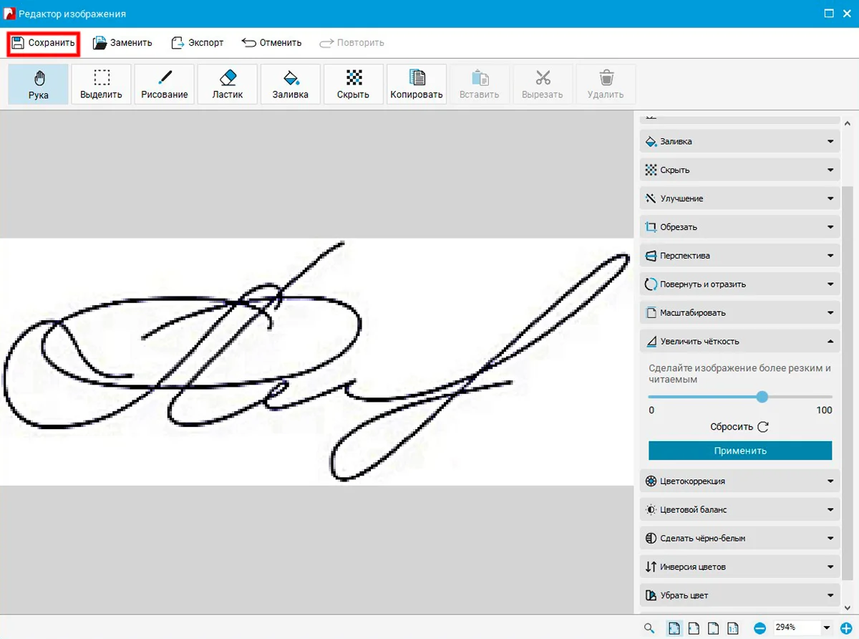Select the Ластик eraser tool
This screenshot has width=859, height=639.
(227, 85)
